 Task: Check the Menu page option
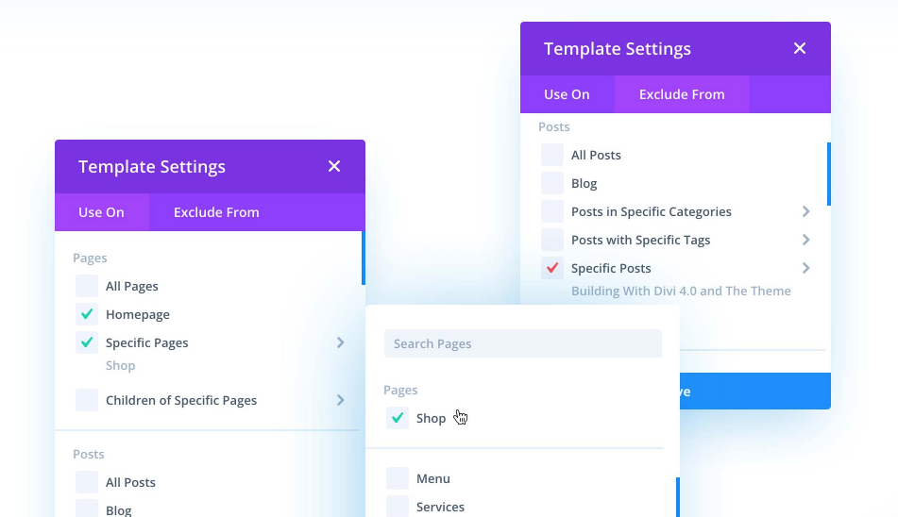[x=398, y=478]
